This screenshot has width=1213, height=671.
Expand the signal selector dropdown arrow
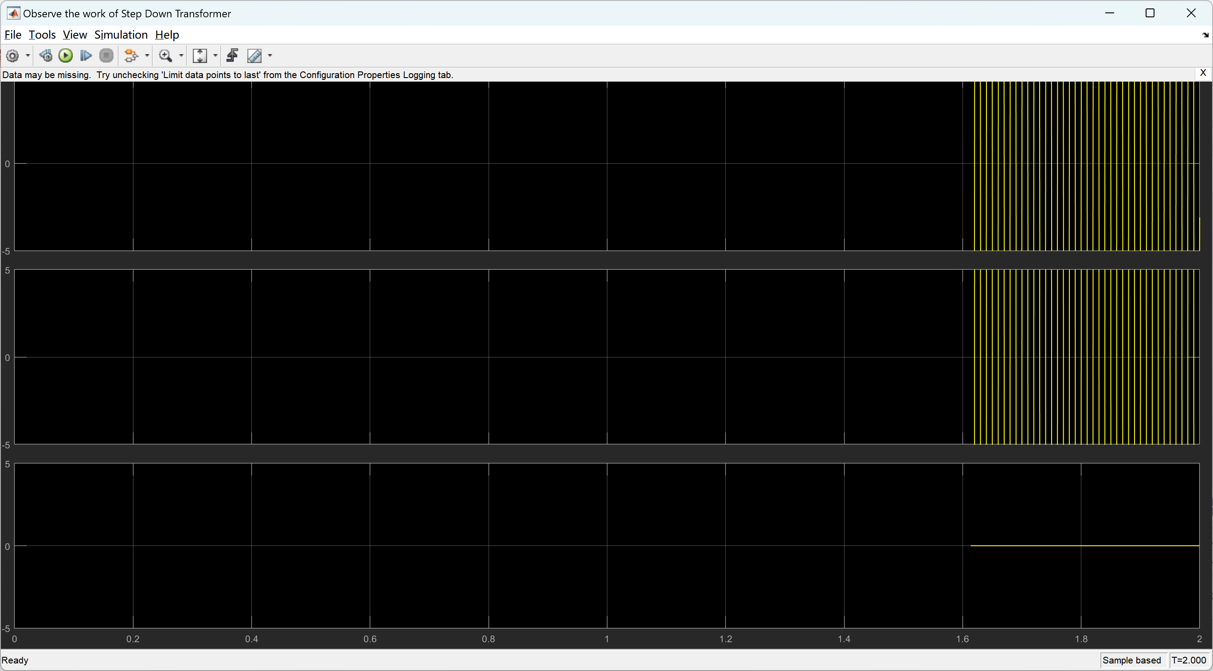coord(147,56)
